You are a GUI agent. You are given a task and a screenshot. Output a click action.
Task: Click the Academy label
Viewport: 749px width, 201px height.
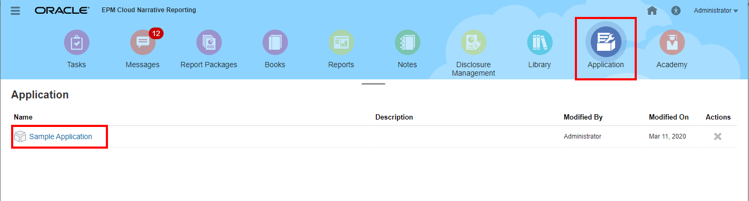click(x=672, y=65)
